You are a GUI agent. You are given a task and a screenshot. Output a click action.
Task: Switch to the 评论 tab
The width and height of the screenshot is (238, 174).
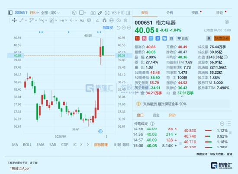tap(220, 13)
